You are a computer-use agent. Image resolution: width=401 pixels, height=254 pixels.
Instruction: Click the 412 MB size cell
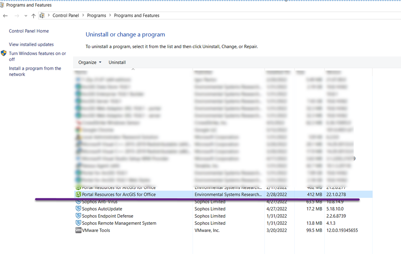pos(315,194)
